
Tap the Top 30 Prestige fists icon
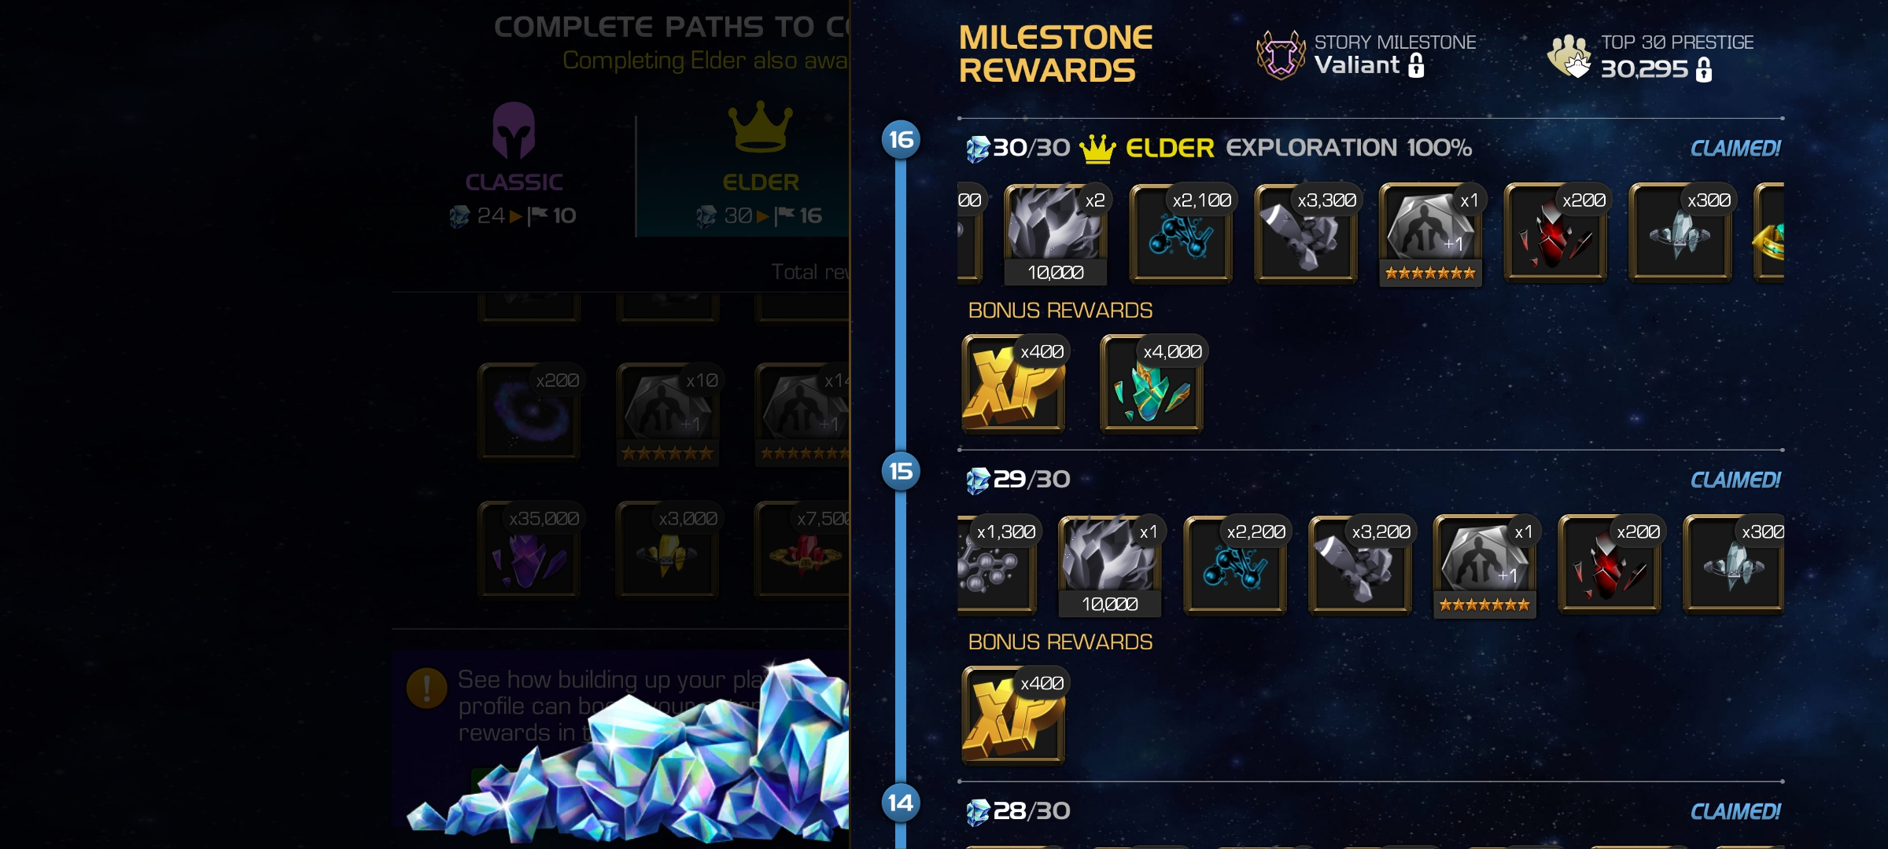1571,56
